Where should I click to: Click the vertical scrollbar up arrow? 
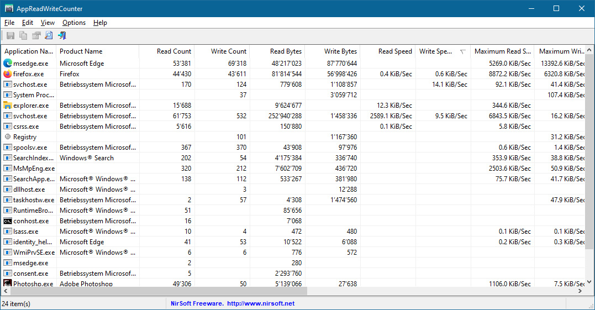[x=589, y=50]
